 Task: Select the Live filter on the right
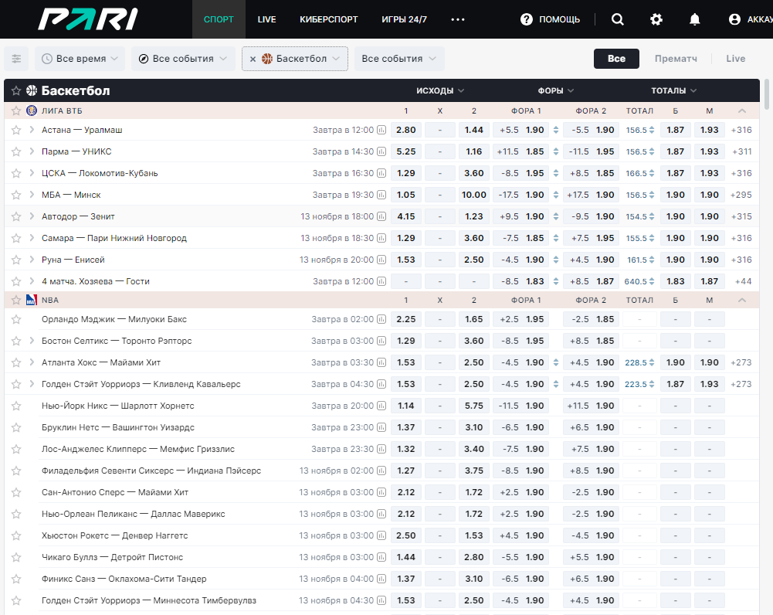click(735, 59)
